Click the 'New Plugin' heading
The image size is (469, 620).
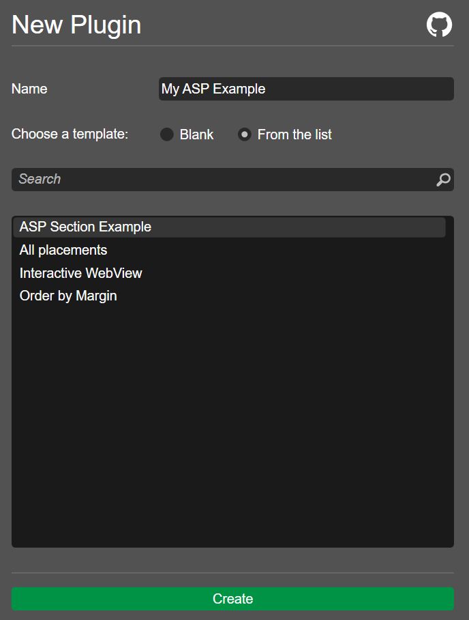click(x=76, y=25)
